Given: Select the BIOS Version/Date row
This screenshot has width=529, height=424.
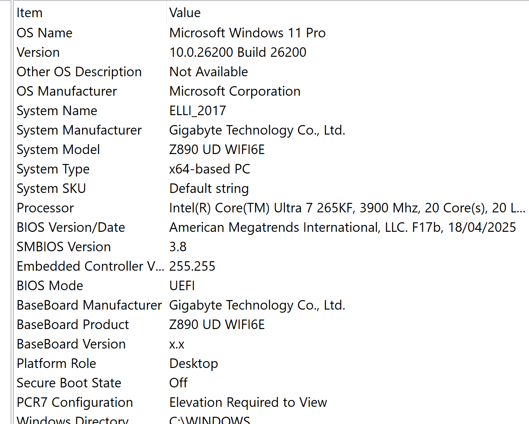Looking at the screenshot, I should [x=71, y=227].
